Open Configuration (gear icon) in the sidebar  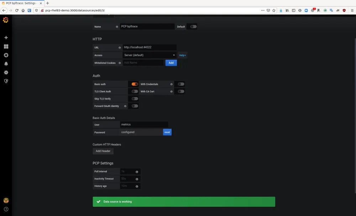6,72
